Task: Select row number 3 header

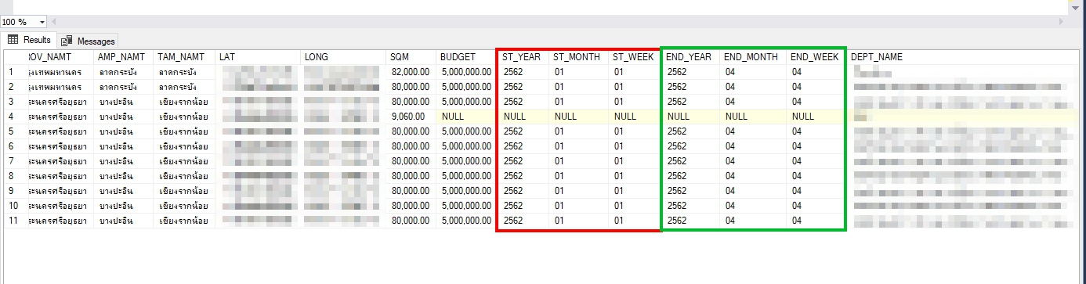Action: pos(16,102)
